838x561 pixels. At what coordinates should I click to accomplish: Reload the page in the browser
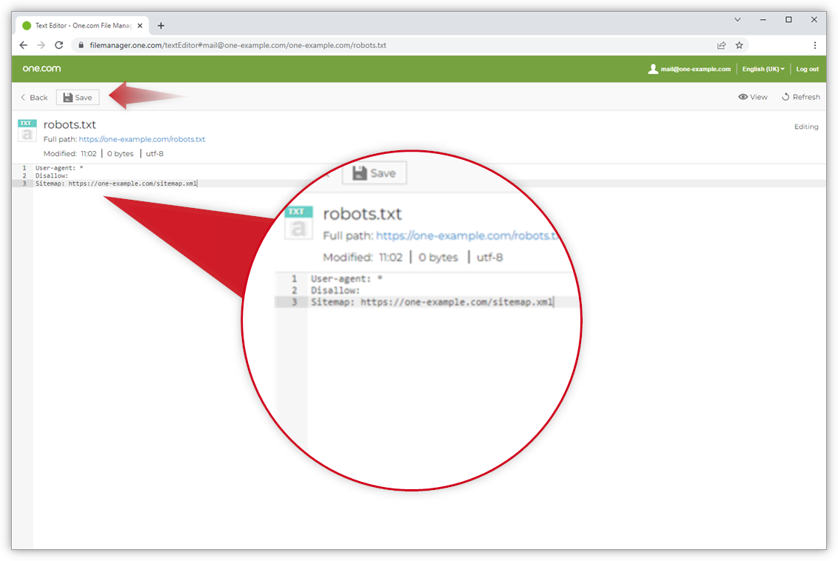tap(59, 45)
